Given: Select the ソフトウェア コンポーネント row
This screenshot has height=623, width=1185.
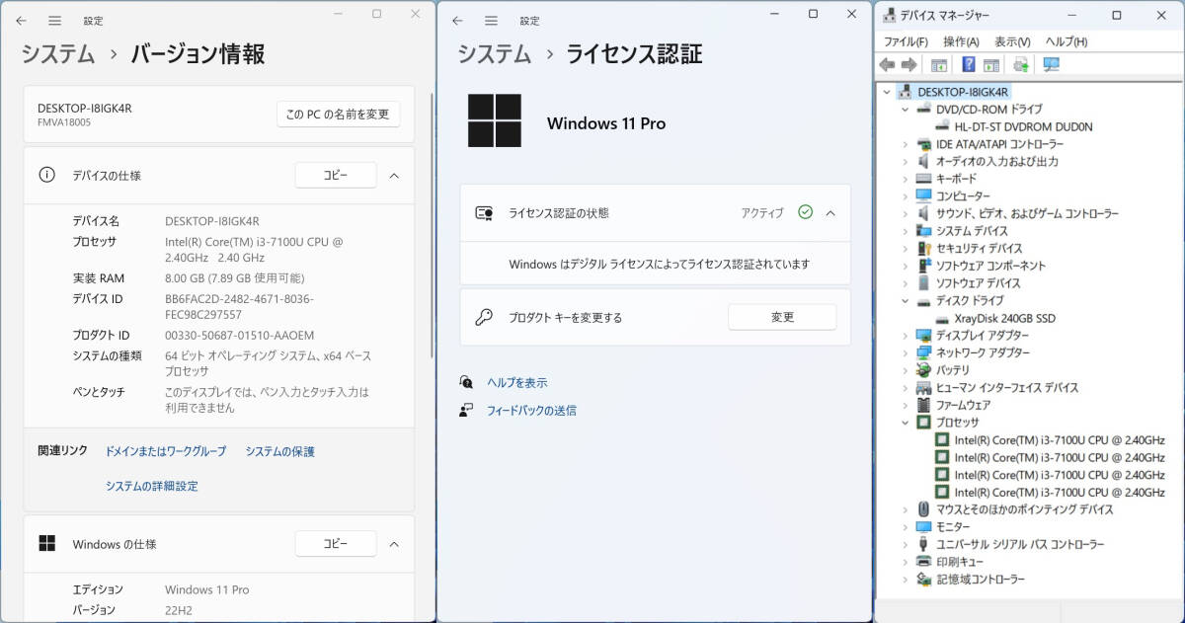Looking at the screenshot, I should 990,266.
